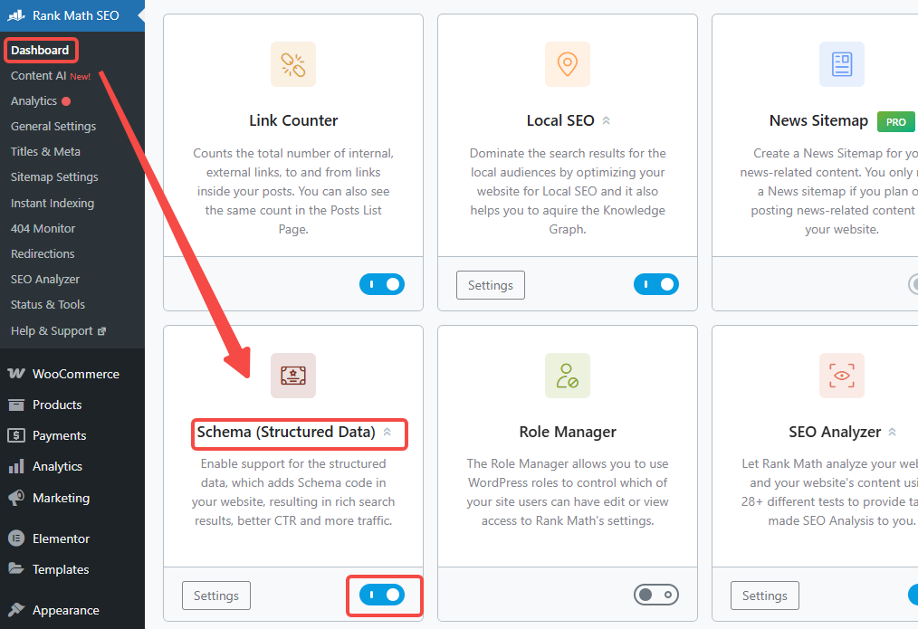Click Settings under Local SEO
Screen dimensions: 918x629
[490, 284]
